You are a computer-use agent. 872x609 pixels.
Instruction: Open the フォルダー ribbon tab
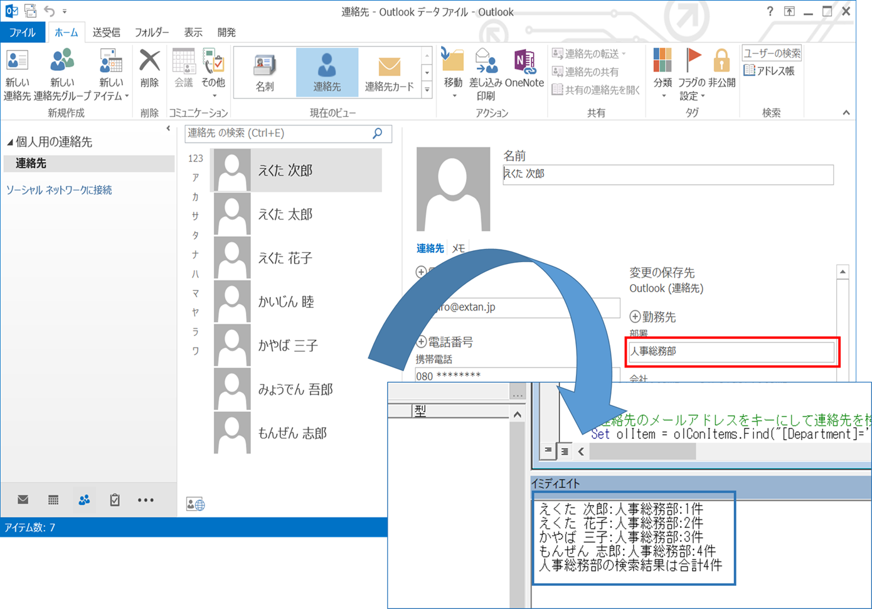(x=152, y=32)
